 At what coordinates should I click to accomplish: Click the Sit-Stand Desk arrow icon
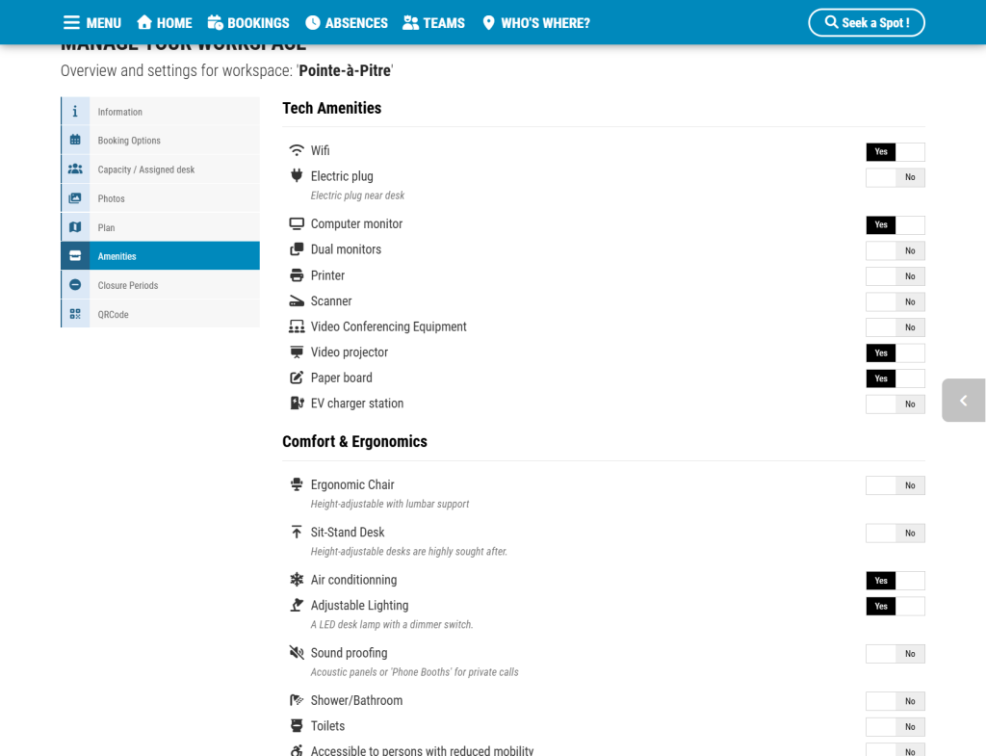297,532
